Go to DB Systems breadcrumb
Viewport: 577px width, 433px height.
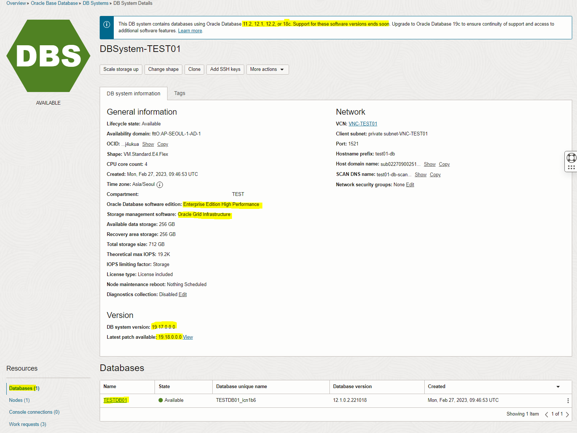[x=96, y=3]
